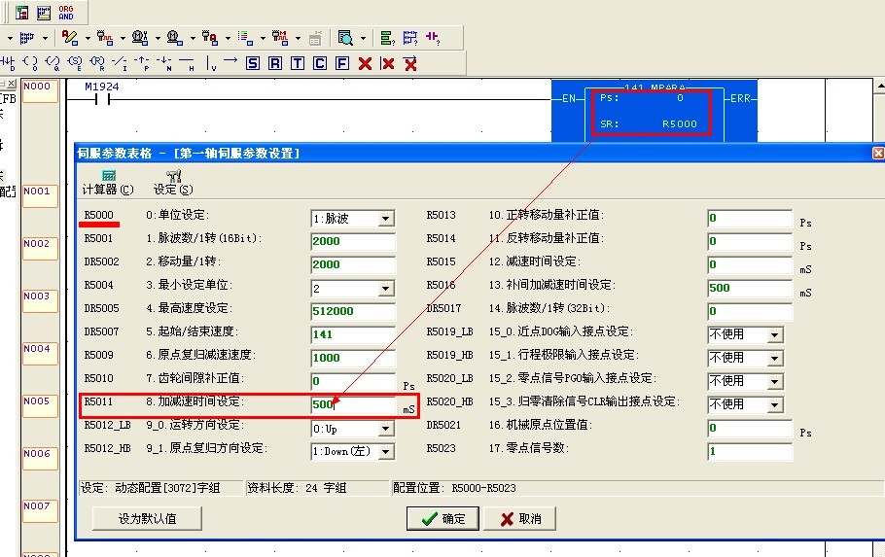Open the 设定 (Settings) menu
Viewport: 885px width, 557px height.
172,182
